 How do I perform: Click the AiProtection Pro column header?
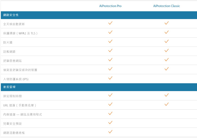pos(110,6)
